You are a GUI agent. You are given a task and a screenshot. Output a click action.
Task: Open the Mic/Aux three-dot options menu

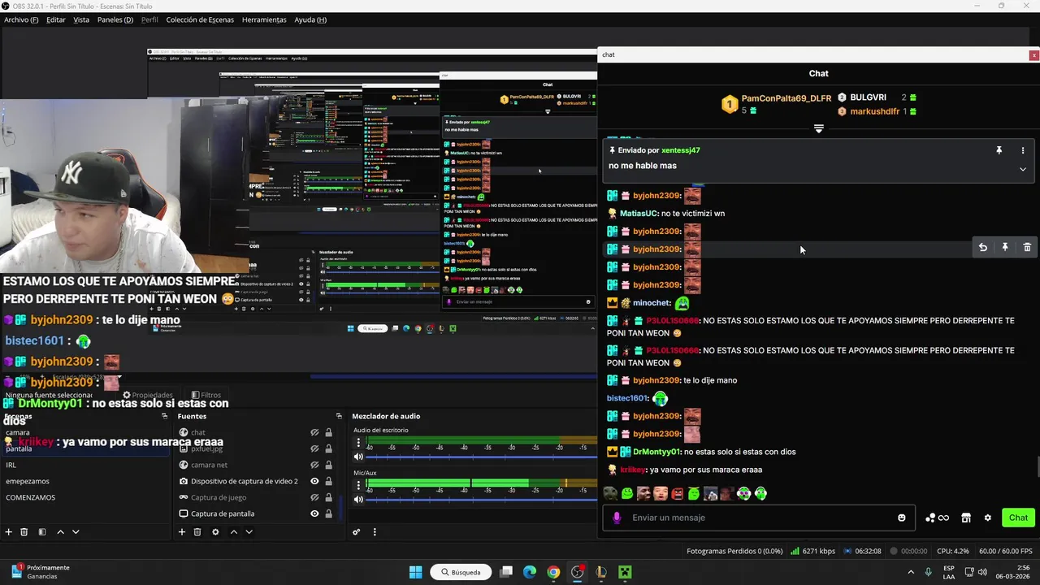coord(358,486)
